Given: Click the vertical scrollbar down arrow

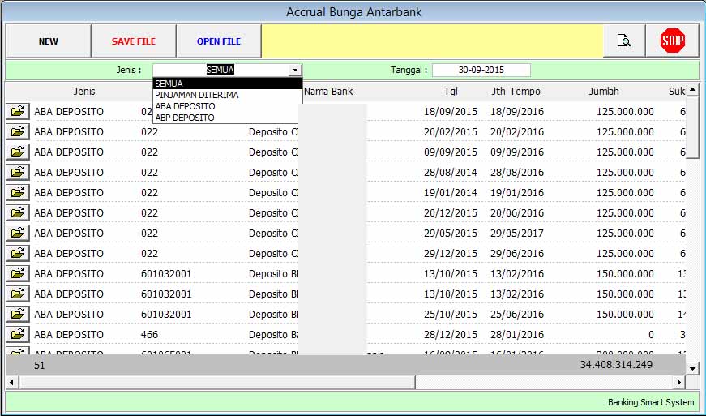Looking at the screenshot, I should pos(692,369).
